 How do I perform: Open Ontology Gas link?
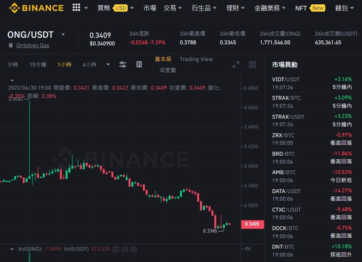(x=32, y=45)
